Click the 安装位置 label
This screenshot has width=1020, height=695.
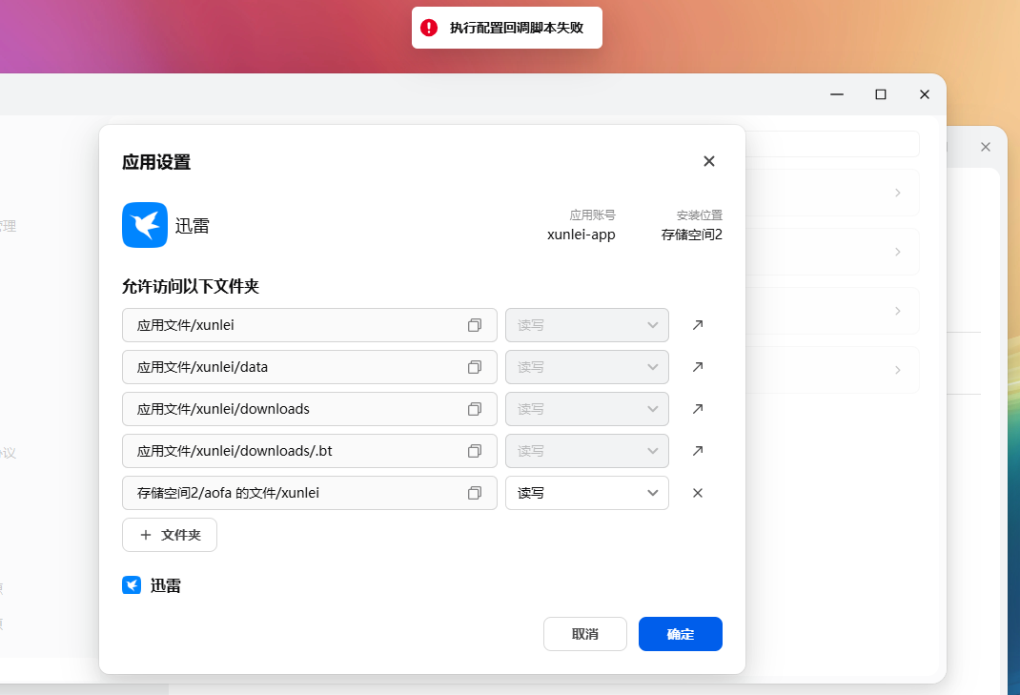pos(700,215)
